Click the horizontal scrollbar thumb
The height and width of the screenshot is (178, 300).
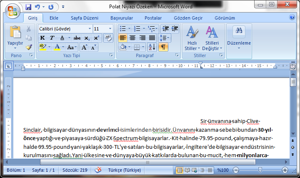click(147, 162)
